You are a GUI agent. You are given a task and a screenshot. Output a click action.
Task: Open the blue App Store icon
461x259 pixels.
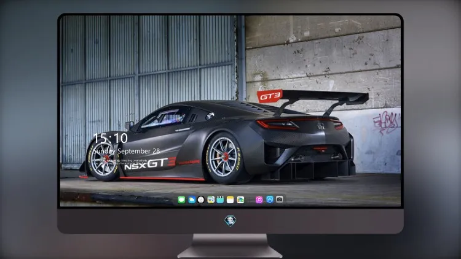[270, 199]
